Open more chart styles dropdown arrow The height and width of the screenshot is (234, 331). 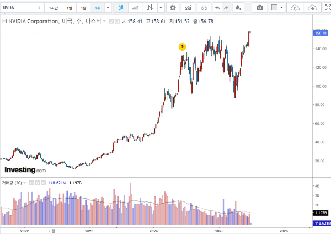coord(161,8)
